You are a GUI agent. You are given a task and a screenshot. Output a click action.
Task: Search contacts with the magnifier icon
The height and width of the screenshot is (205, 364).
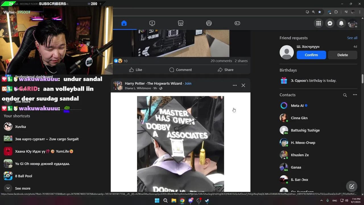click(345, 95)
